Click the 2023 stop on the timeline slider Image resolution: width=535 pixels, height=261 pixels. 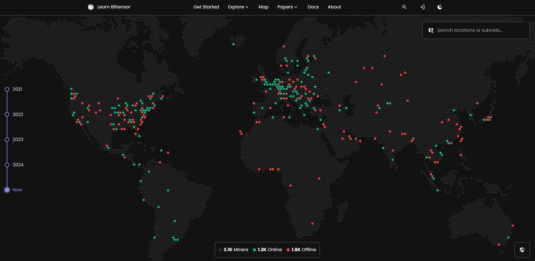pos(7,139)
